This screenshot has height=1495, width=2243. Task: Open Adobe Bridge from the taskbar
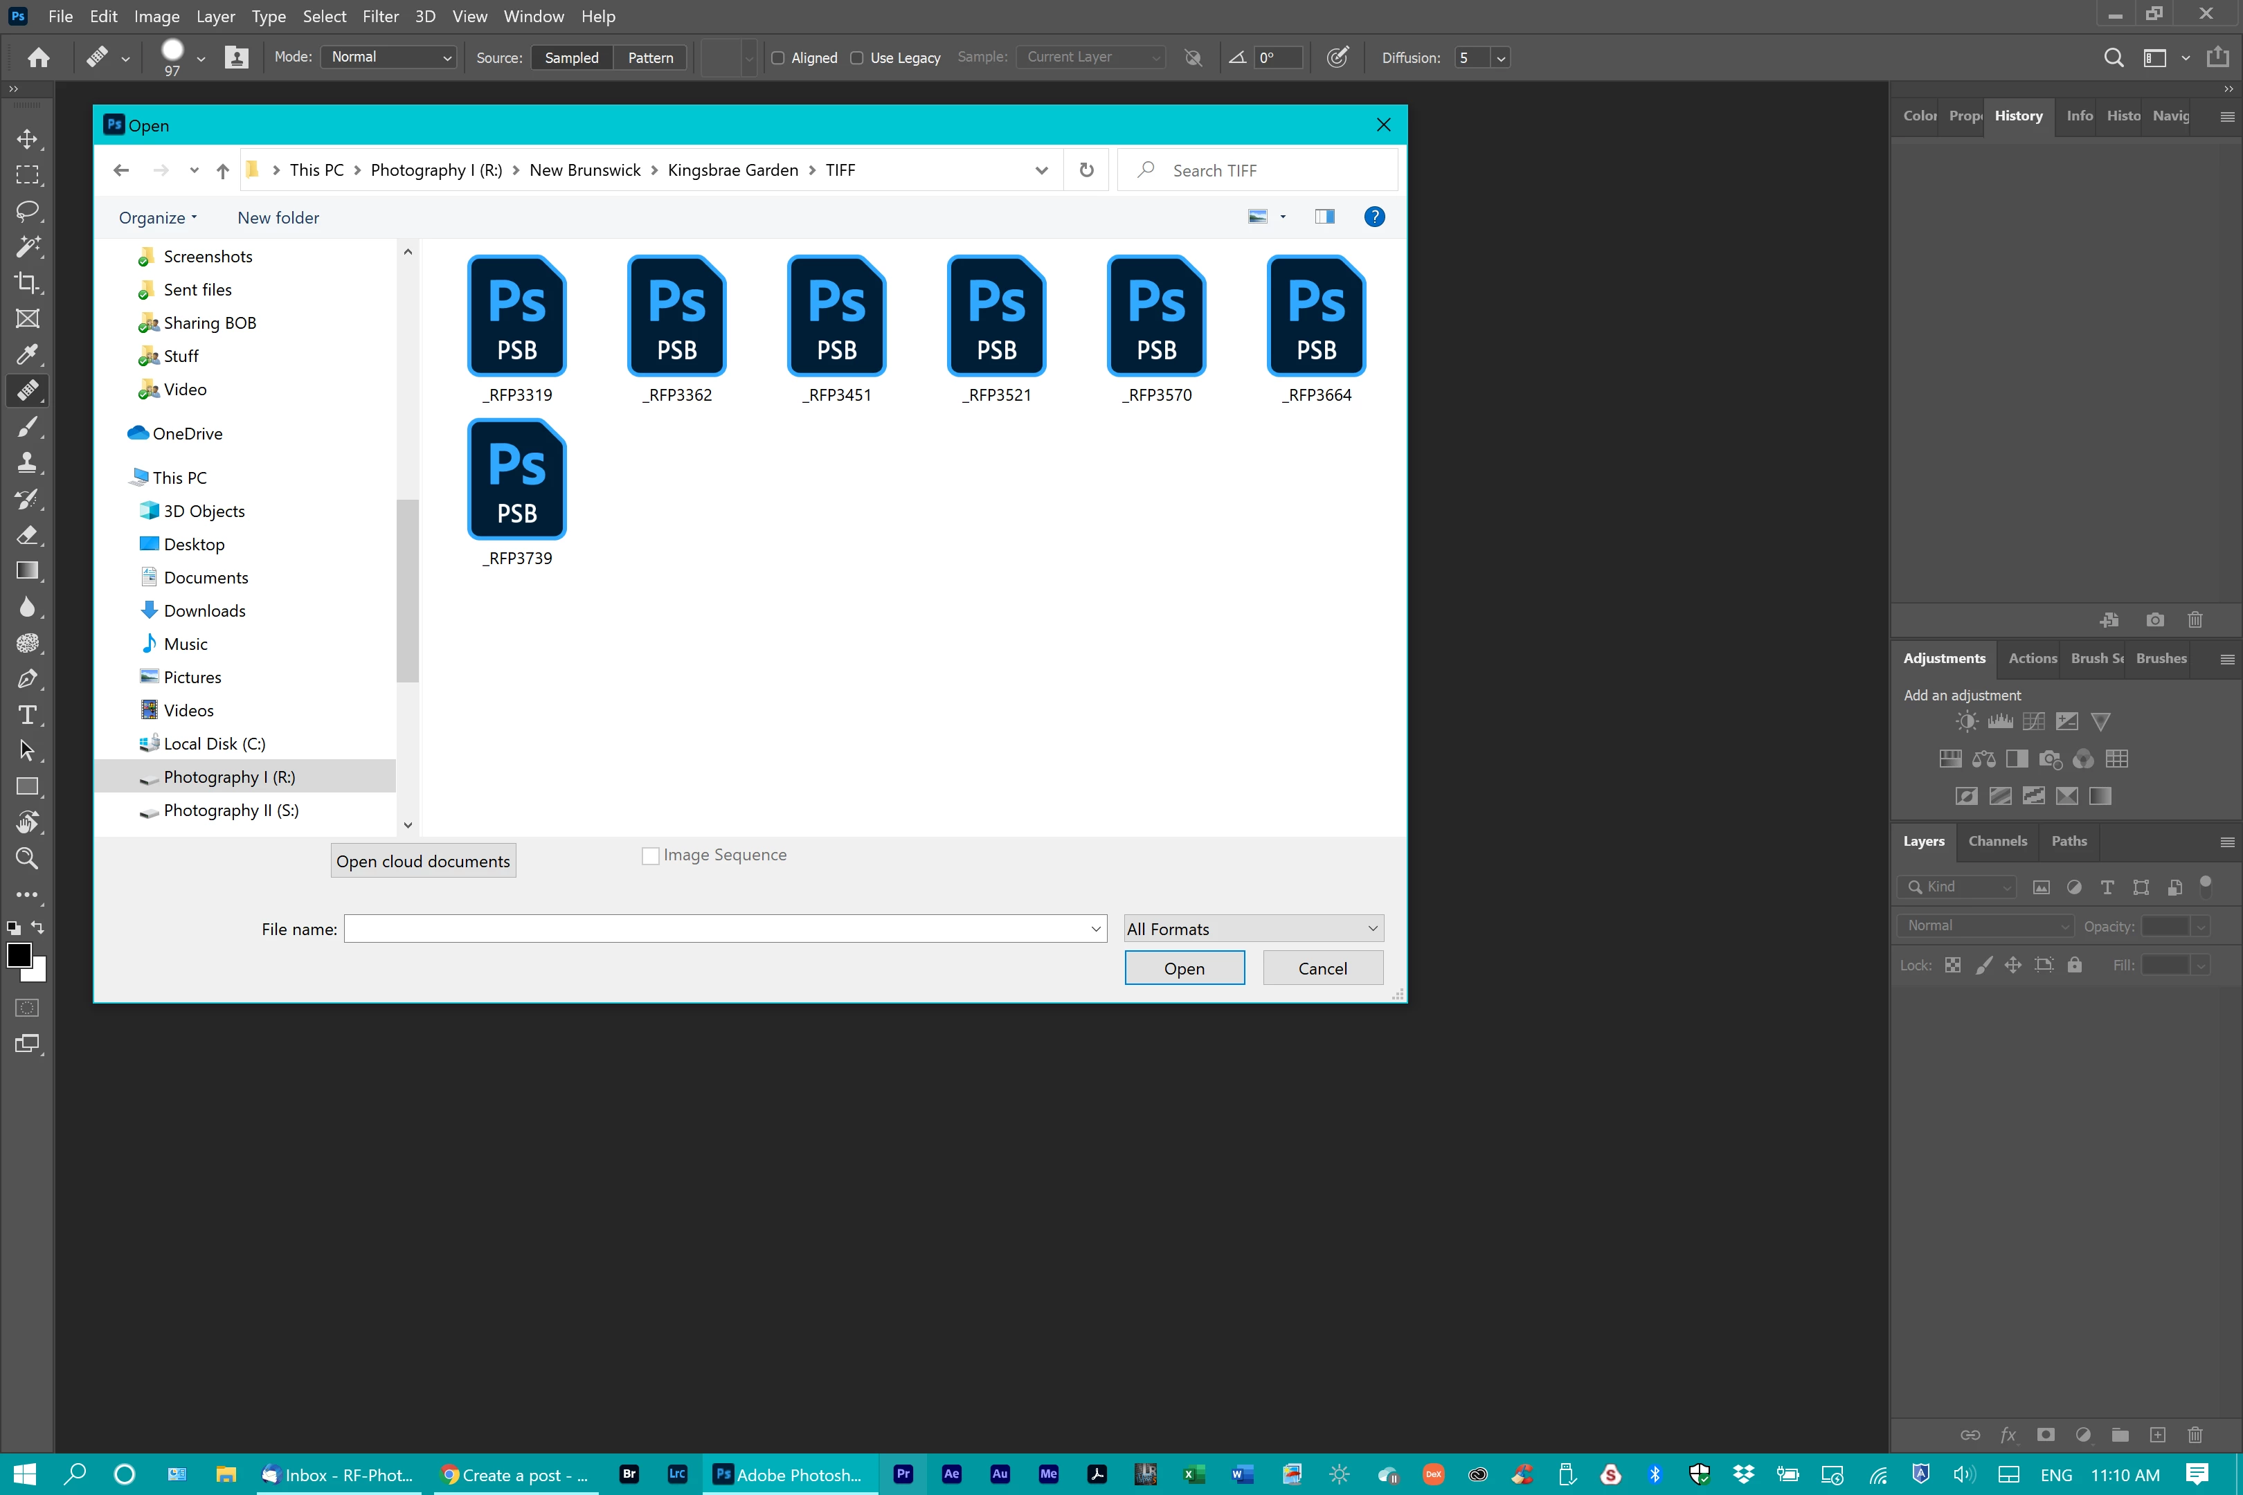point(629,1474)
